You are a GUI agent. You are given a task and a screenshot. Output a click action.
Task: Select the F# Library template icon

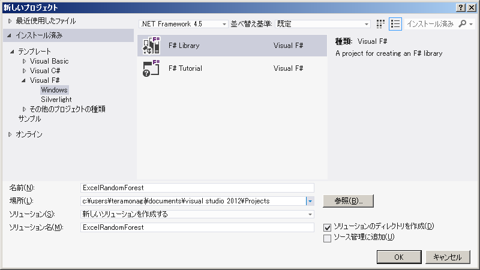pos(151,46)
